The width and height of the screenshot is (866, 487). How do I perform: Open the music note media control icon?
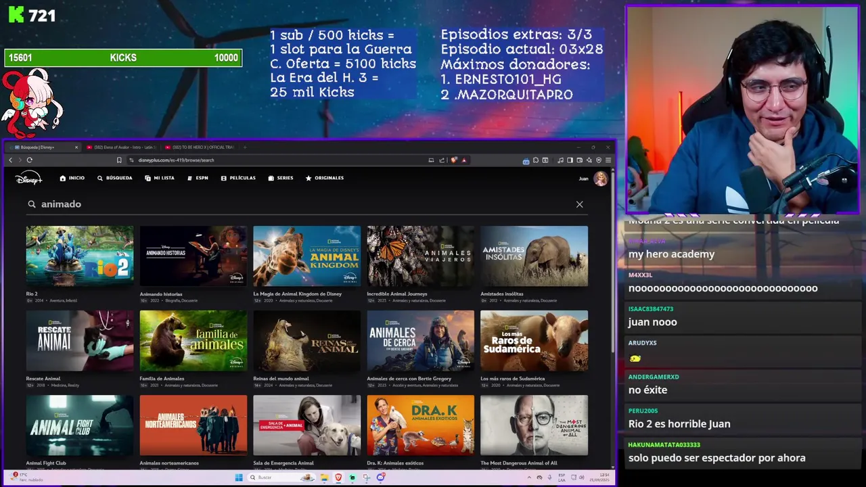[x=560, y=160]
